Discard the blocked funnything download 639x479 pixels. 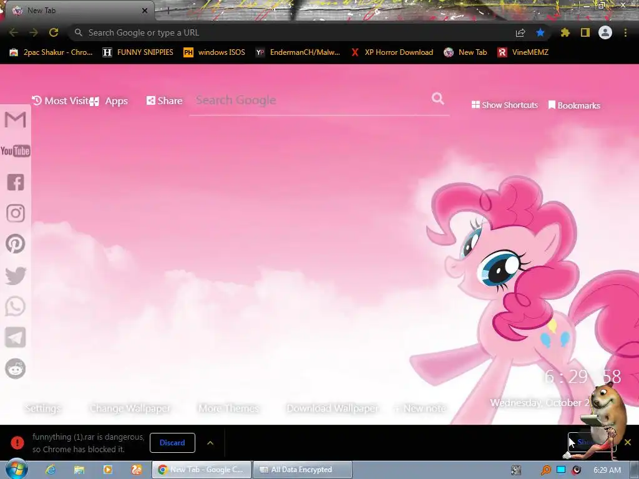[172, 443]
